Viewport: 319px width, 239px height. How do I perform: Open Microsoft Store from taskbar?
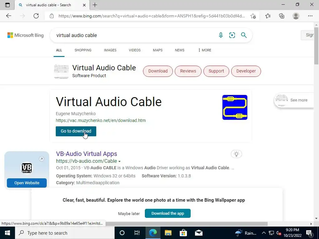pyautogui.click(x=183, y=233)
